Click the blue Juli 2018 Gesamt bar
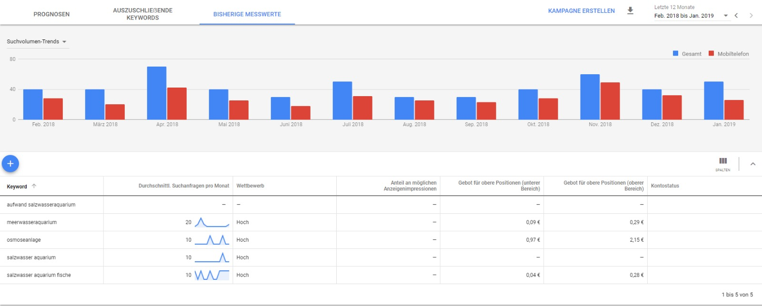 (342, 100)
